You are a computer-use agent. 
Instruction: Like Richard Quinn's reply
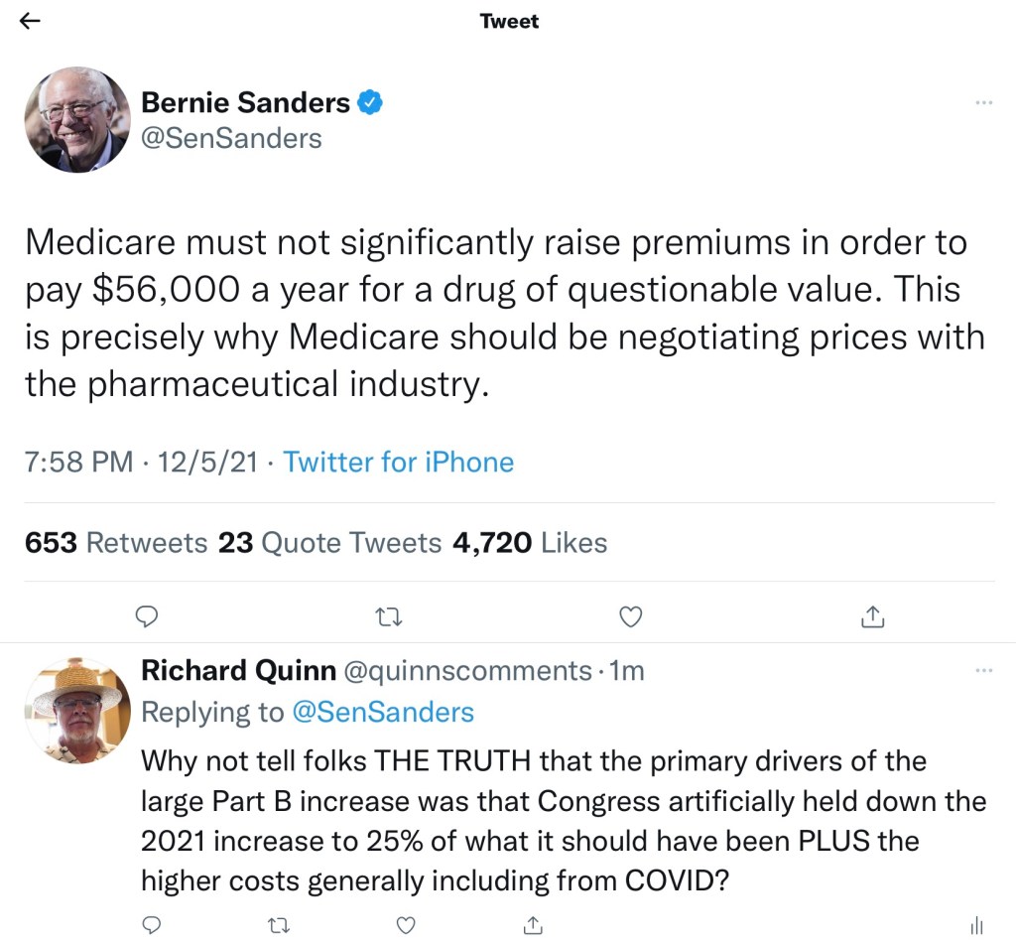tap(406, 924)
